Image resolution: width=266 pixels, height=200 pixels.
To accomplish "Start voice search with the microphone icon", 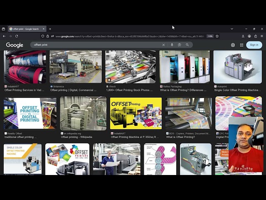I will coord(172,45).
